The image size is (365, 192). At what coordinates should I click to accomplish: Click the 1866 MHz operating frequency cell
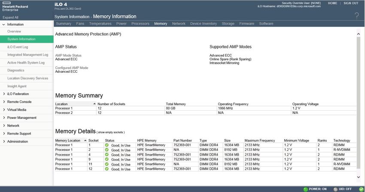point(225,108)
